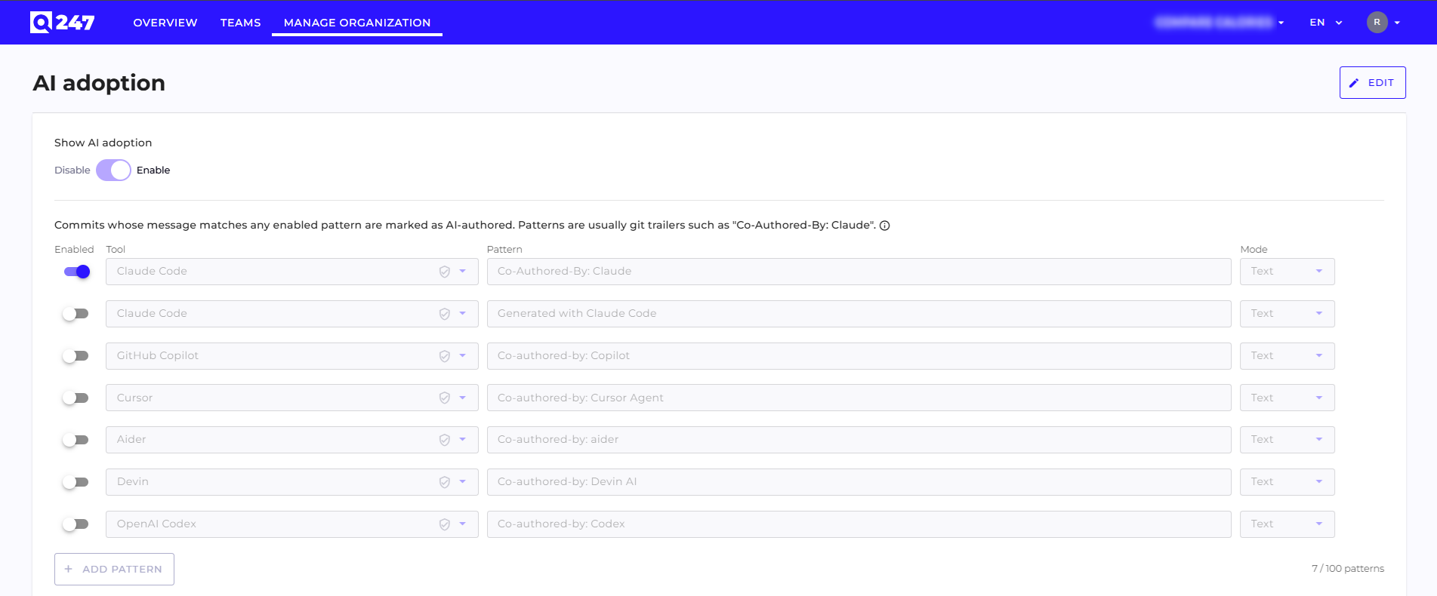Screen dimensions: 1437x596
Task: Click the 7 / 100 patterns counter
Action: click(1348, 569)
